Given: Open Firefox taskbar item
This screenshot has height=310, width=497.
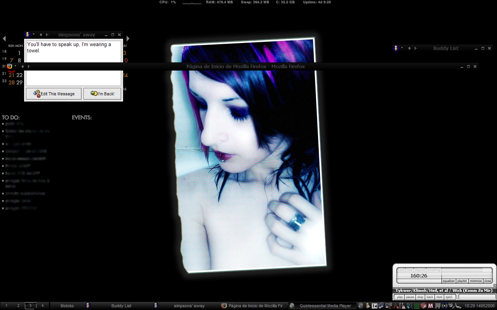Looking at the screenshot, I should [x=254, y=306].
